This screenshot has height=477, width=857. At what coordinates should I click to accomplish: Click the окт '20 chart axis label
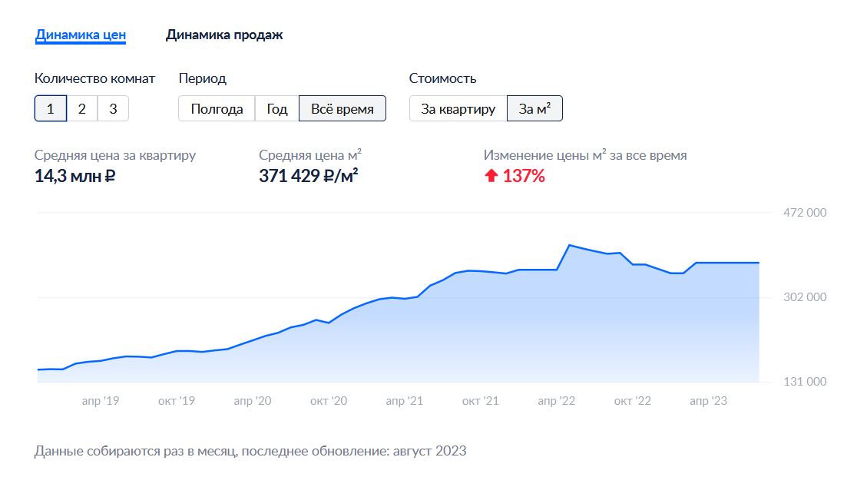(x=329, y=401)
